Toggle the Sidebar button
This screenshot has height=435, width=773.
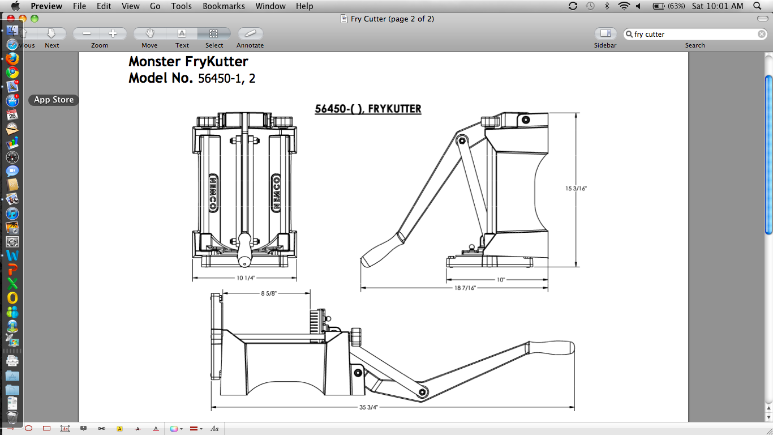click(x=605, y=33)
